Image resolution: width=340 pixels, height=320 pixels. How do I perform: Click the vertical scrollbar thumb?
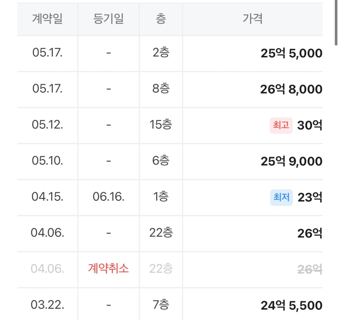pos(336,23)
